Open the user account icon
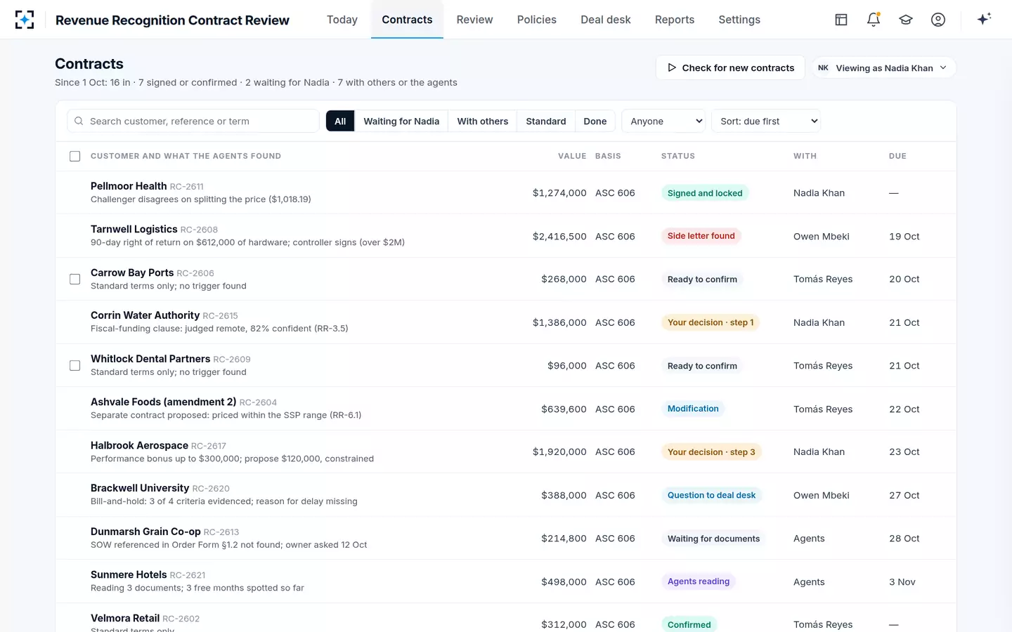 point(938,20)
